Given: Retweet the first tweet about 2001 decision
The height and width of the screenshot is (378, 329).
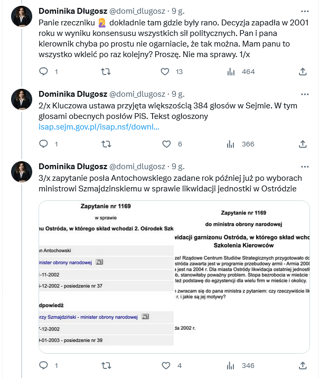Looking at the screenshot, I should click(x=106, y=71).
